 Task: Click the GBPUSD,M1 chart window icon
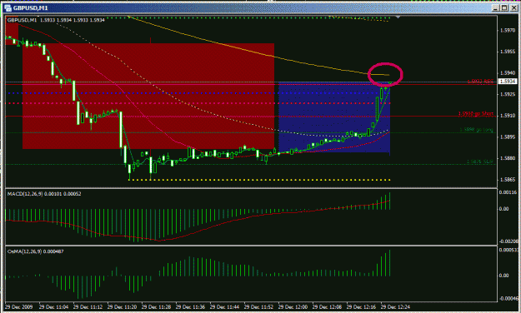[8, 7]
